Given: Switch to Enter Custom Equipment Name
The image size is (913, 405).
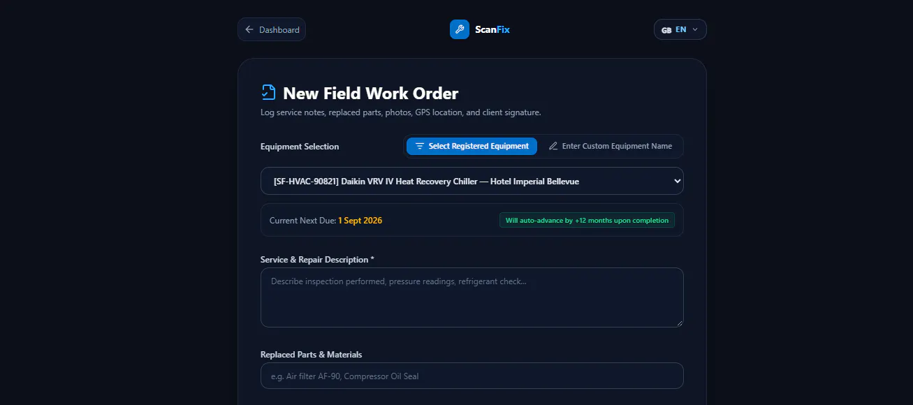Looking at the screenshot, I should (610, 146).
